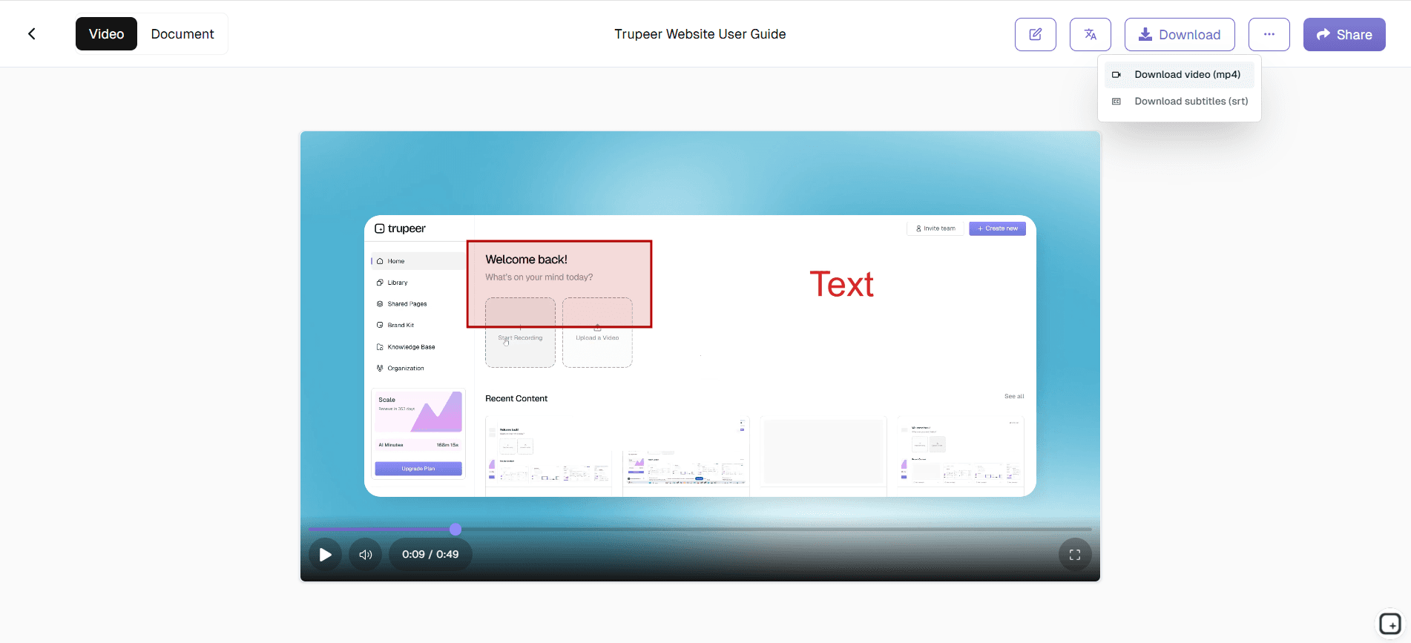Play the video
The image size is (1411, 643).
(325, 554)
